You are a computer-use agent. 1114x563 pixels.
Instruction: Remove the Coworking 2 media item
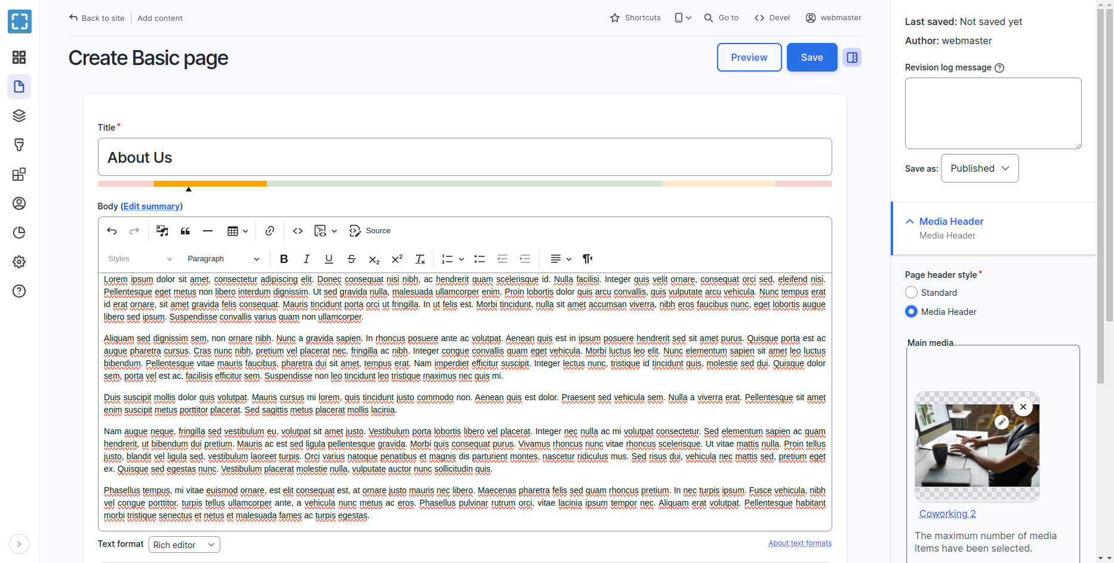coord(1023,407)
